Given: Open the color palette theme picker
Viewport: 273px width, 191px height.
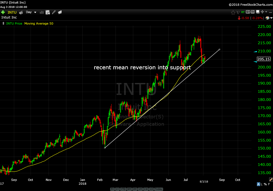Looking at the screenshot, I should click(x=268, y=18).
